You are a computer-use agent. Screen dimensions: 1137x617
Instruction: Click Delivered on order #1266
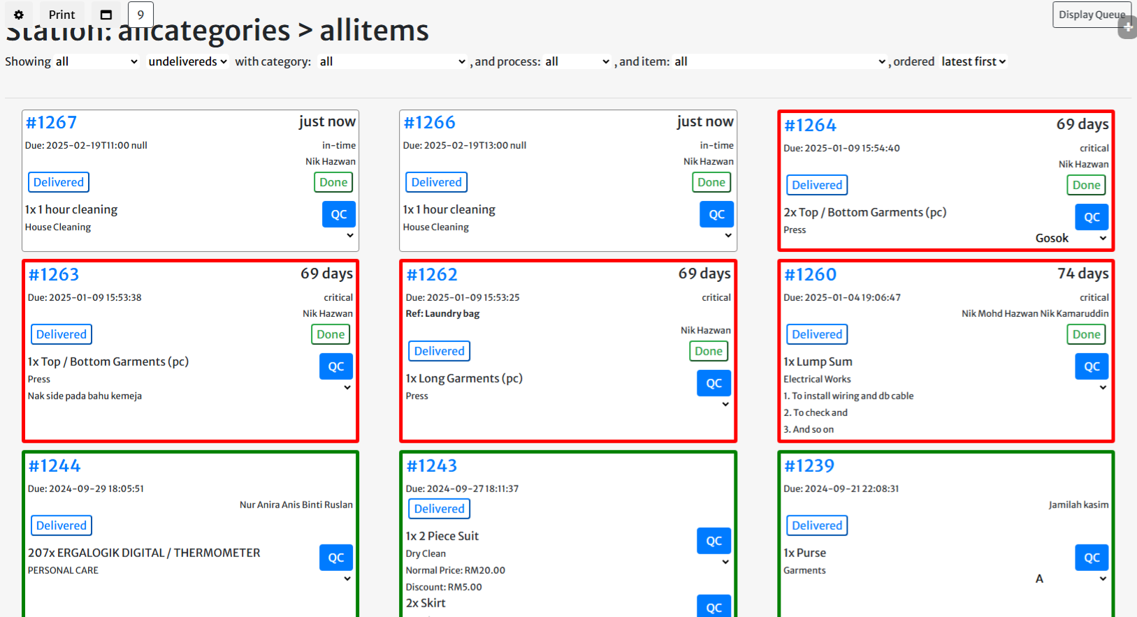(437, 182)
